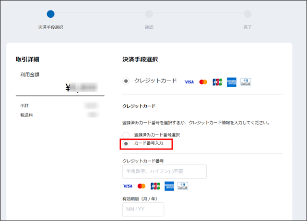
Task: Jump to the 完了 step indicator
Action: tap(248, 14)
